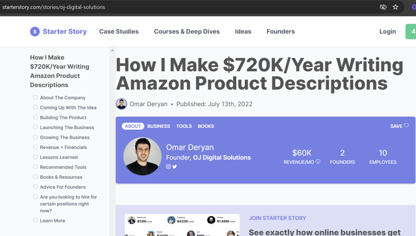Click the bookmark star icon

395,7
